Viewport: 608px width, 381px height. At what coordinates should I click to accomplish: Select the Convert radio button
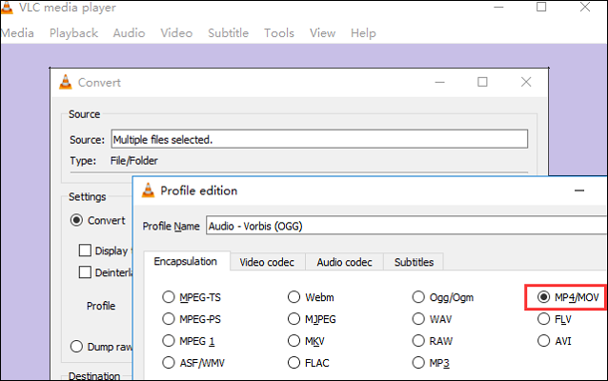point(77,220)
